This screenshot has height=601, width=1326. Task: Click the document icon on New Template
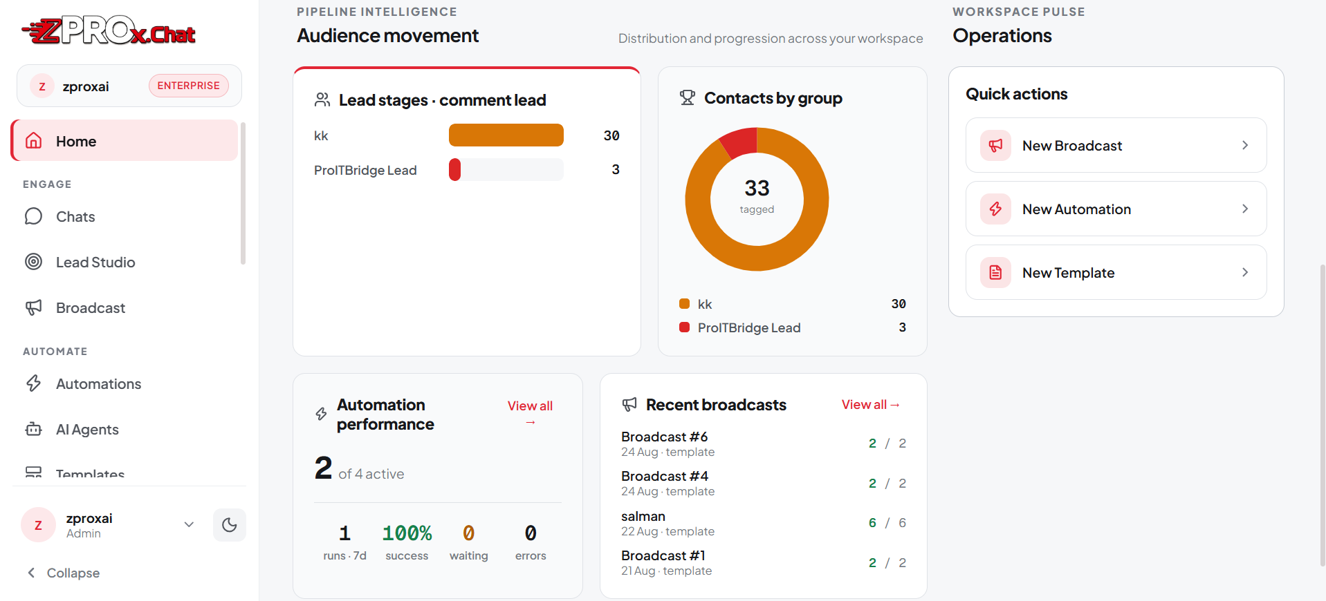(x=995, y=272)
